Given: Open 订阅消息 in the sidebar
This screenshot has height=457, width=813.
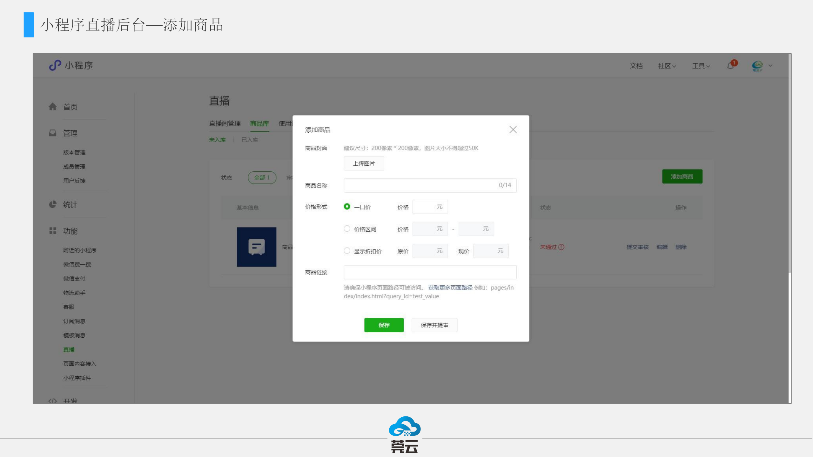Looking at the screenshot, I should pyautogui.click(x=74, y=321).
